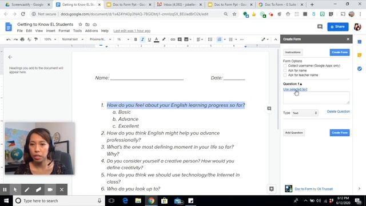Open the Editing mode pencil dropdown
The height and width of the screenshot is (206, 366).
265,39
